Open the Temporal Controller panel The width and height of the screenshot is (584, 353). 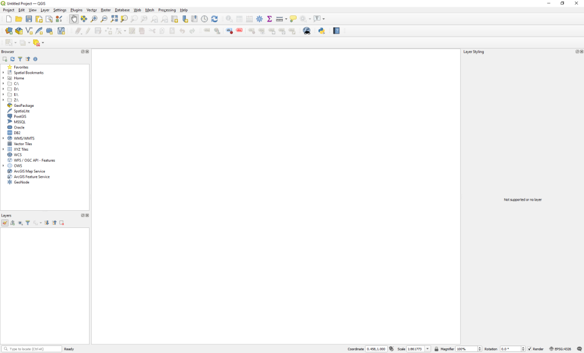[205, 18]
